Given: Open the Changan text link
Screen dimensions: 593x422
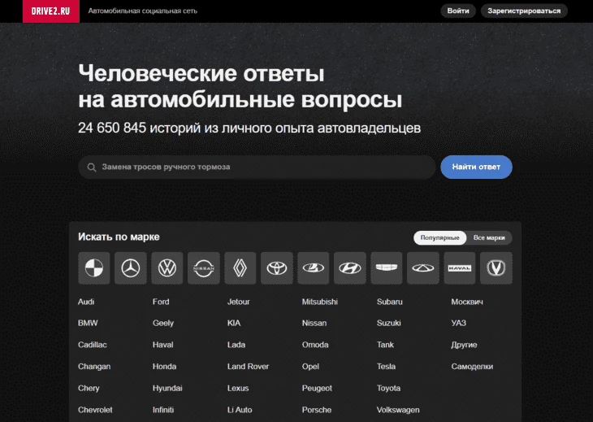Looking at the screenshot, I should click(x=94, y=367).
